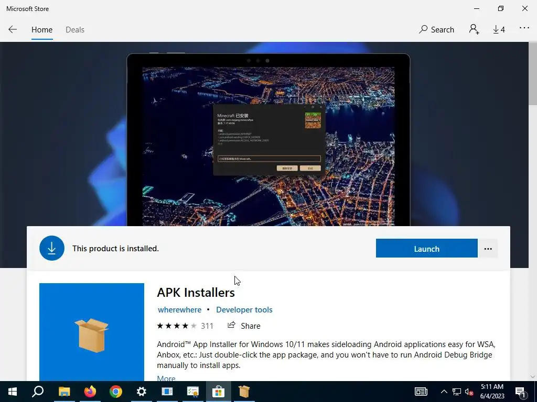Click the scroll down arrow of scrollbar
The width and height of the screenshot is (537, 402).
click(x=533, y=377)
